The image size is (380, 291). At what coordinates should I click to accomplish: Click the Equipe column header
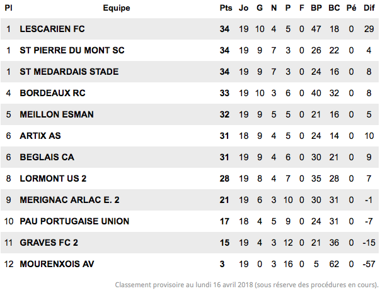tap(117, 8)
